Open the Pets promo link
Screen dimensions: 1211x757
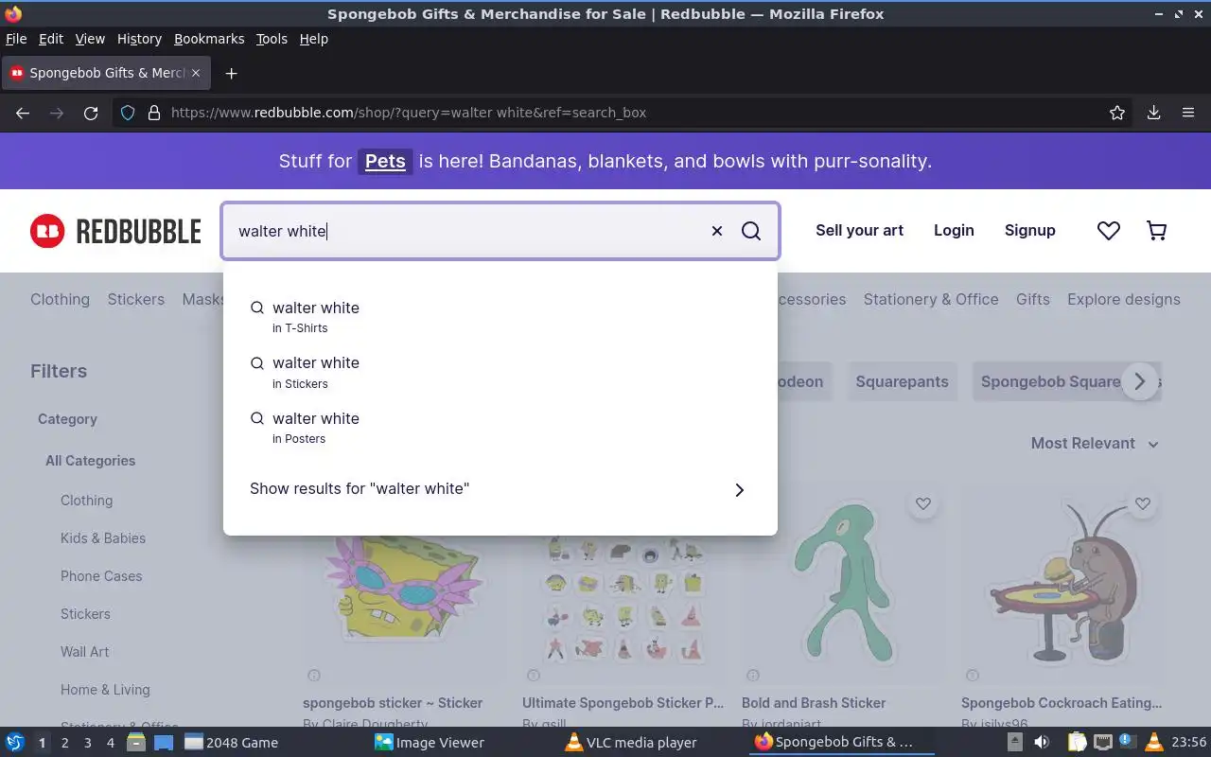(x=385, y=161)
